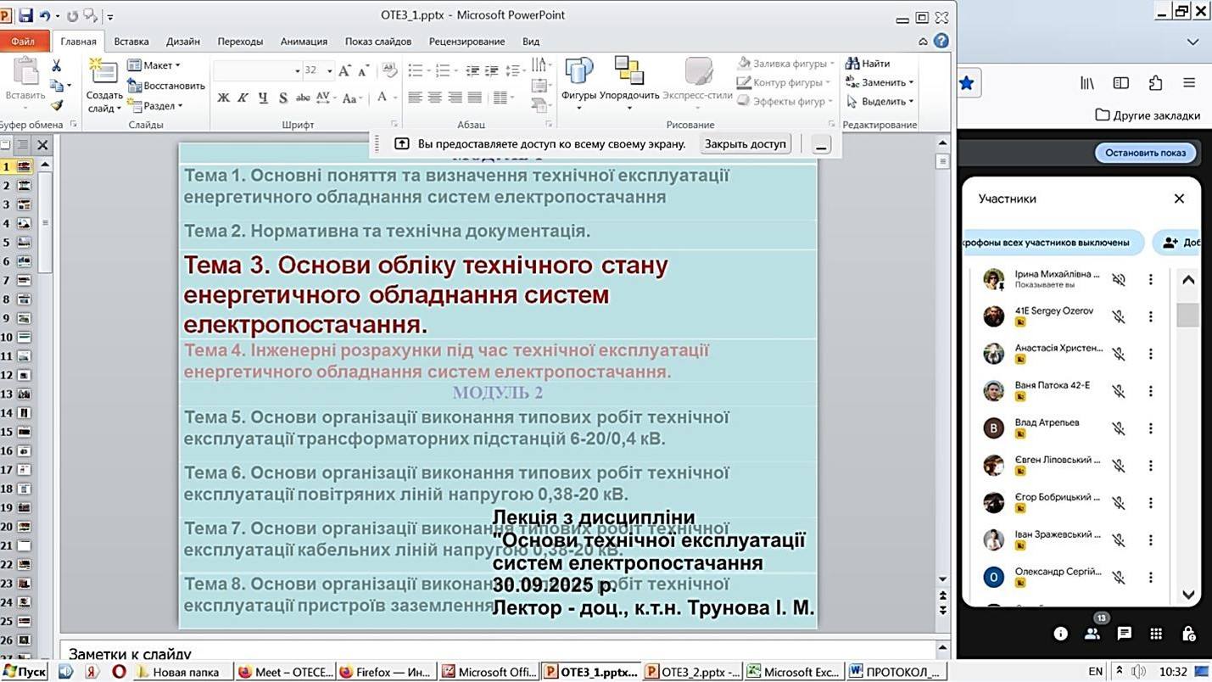Open the meeting details info icon
The width and height of the screenshot is (1212, 682).
pos(1060,633)
